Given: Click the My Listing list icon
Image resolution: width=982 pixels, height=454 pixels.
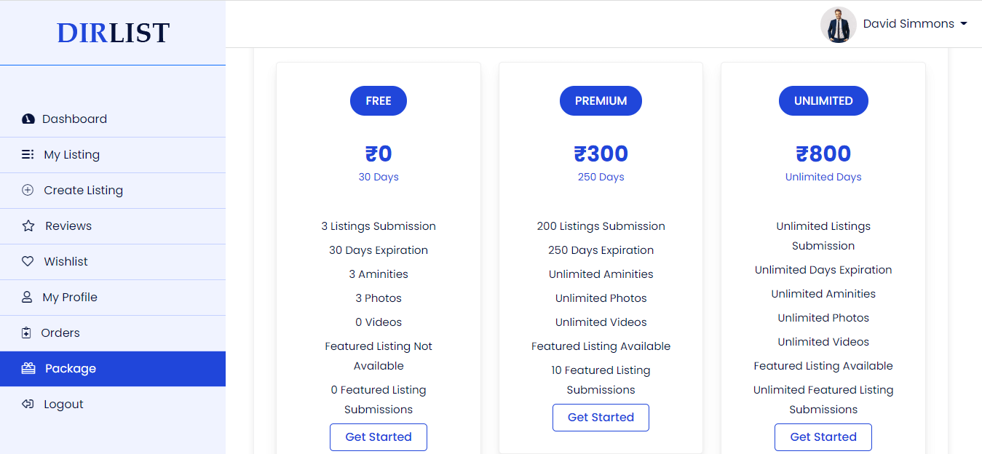Looking at the screenshot, I should point(28,154).
